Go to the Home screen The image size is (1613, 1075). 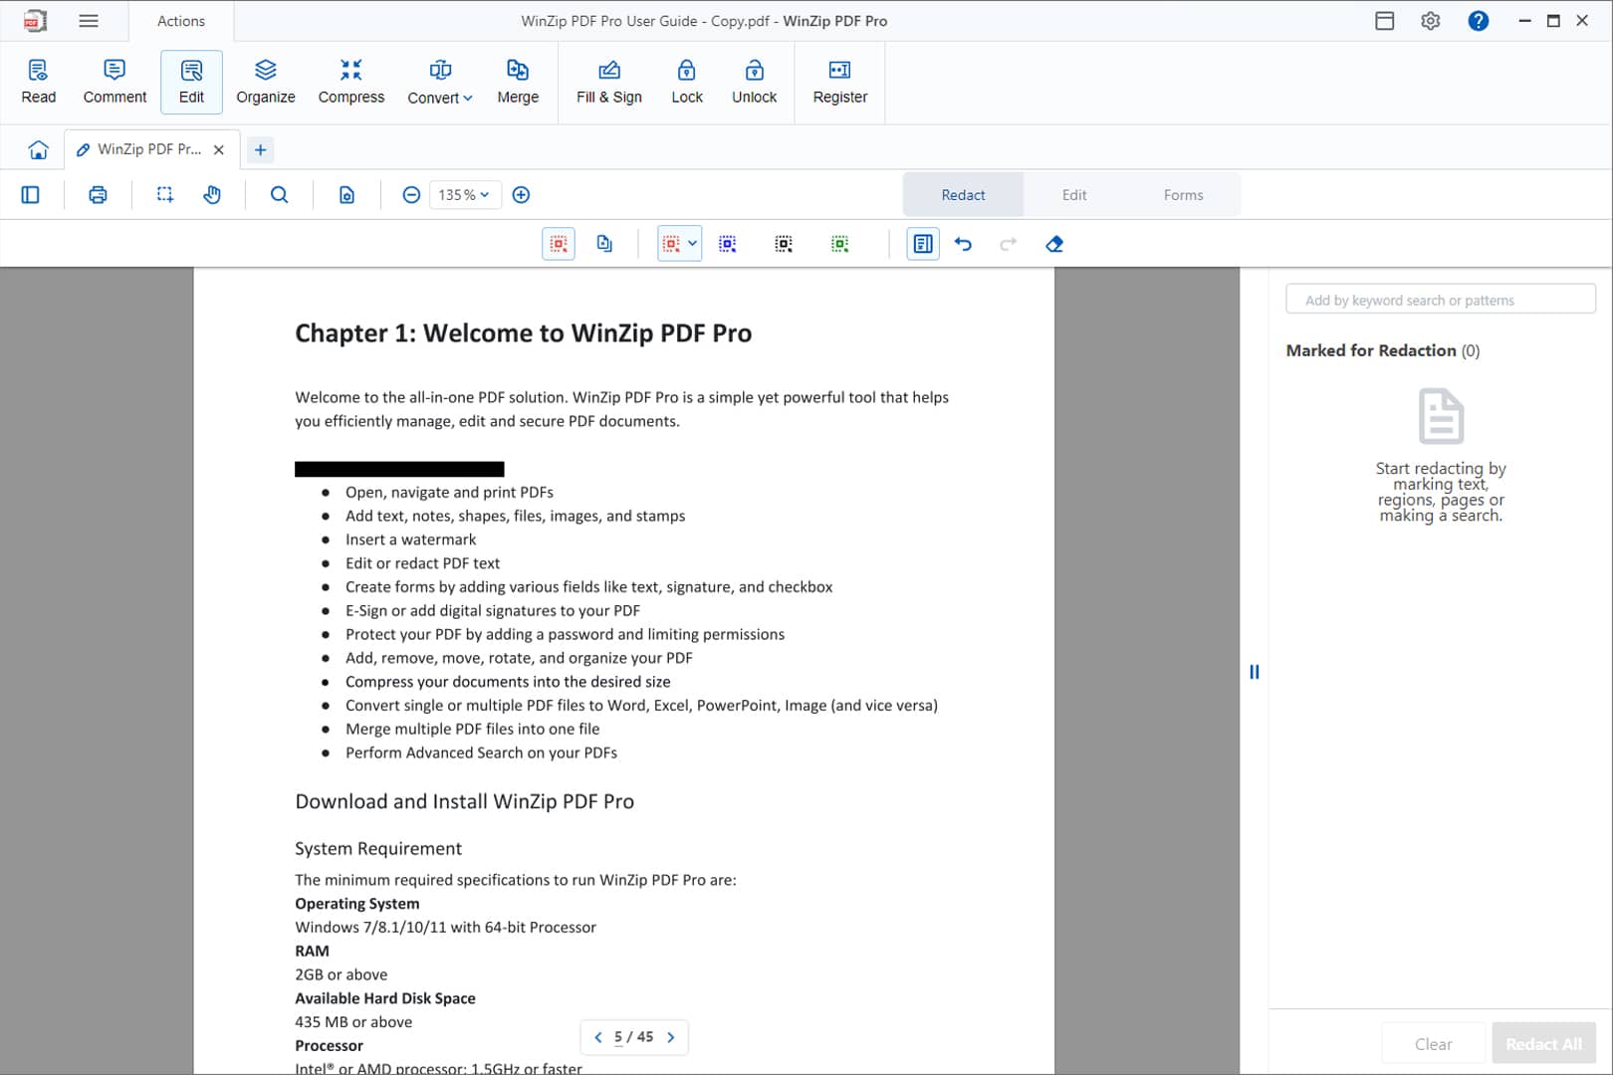pyautogui.click(x=38, y=149)
